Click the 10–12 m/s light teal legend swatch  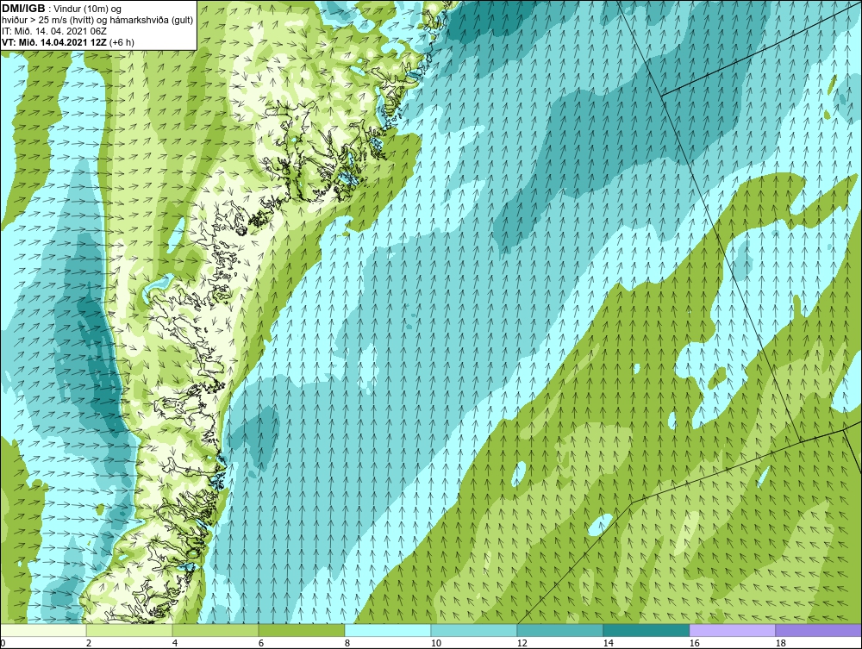point(474,630)
